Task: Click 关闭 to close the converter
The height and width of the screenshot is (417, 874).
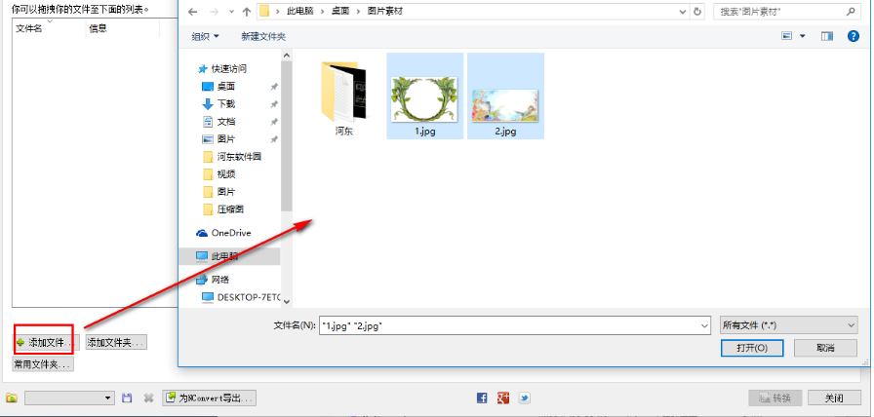Action: point(834,398)
